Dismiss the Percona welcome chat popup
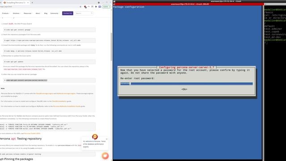The height and width of the screenshot is (161, 286). tap(107, 139)
